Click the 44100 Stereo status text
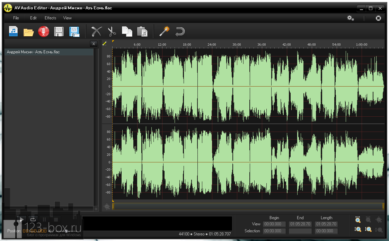 coord(205,234)
